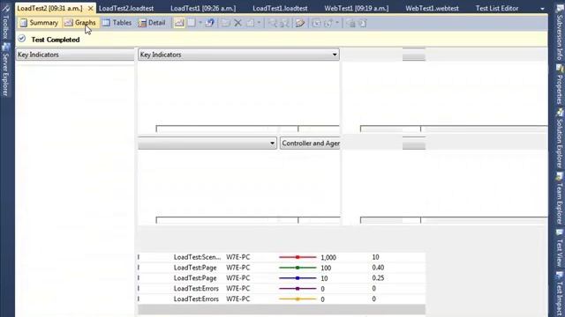This screenshot has width=565, height=317.
Task: Open the Test View side panel
Action: [x=559, y=247]
